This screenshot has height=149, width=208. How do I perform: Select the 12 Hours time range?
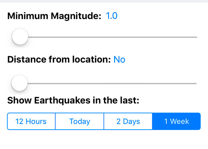pyautogui.click(x=31, y=121)
